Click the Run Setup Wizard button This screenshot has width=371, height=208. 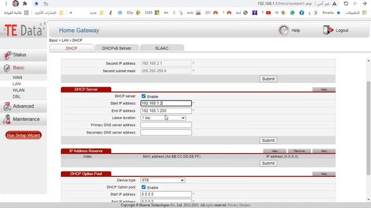[x=23, y=135]
